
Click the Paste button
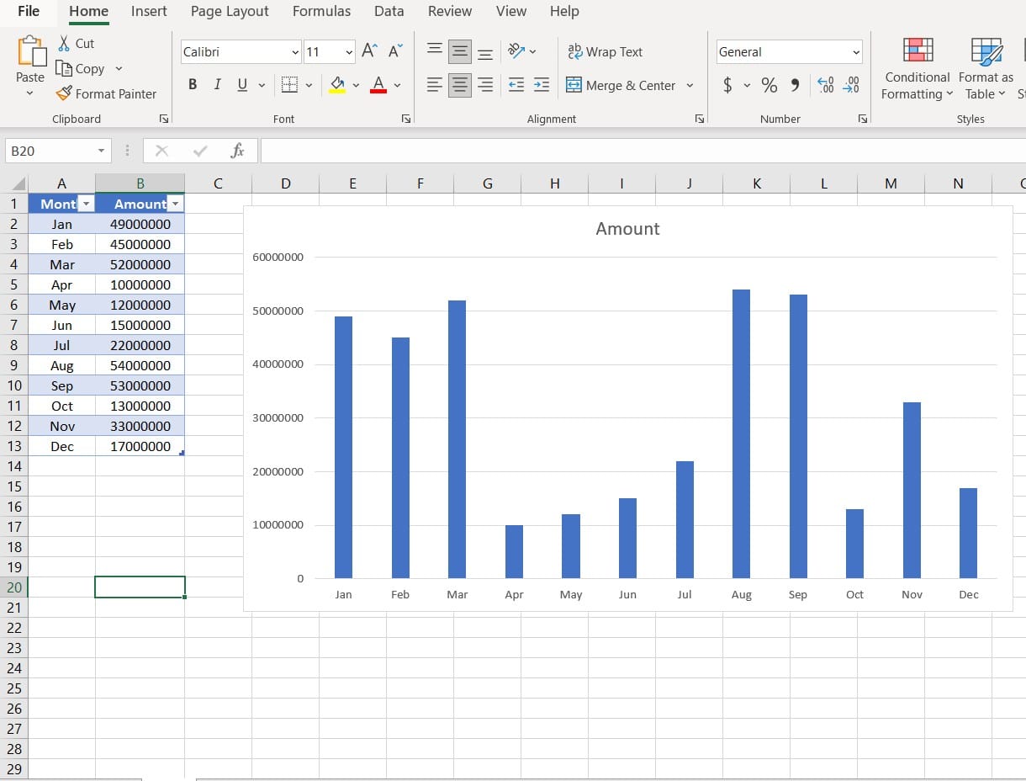pyautogui.click(x=30, y=55)
